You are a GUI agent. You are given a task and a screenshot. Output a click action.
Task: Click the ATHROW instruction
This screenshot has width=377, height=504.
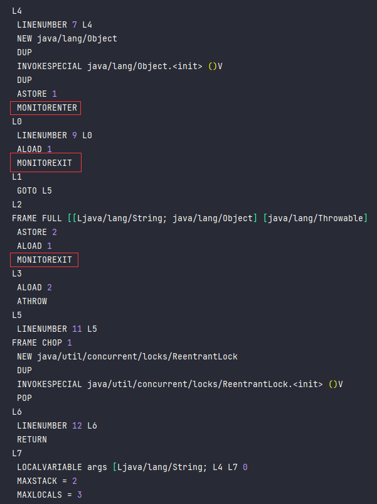pyautogui.click(x=32, y=301)
